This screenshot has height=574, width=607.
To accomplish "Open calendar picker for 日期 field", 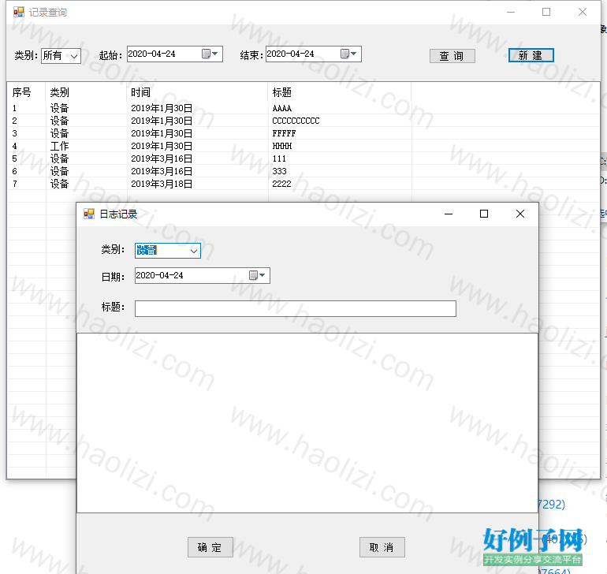I will (x=257, y=275).
